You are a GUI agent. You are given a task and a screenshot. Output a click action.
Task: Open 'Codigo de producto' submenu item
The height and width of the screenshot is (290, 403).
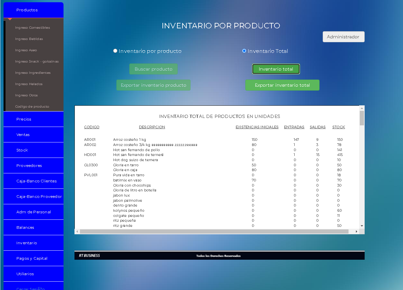click(x=32, y=107)
